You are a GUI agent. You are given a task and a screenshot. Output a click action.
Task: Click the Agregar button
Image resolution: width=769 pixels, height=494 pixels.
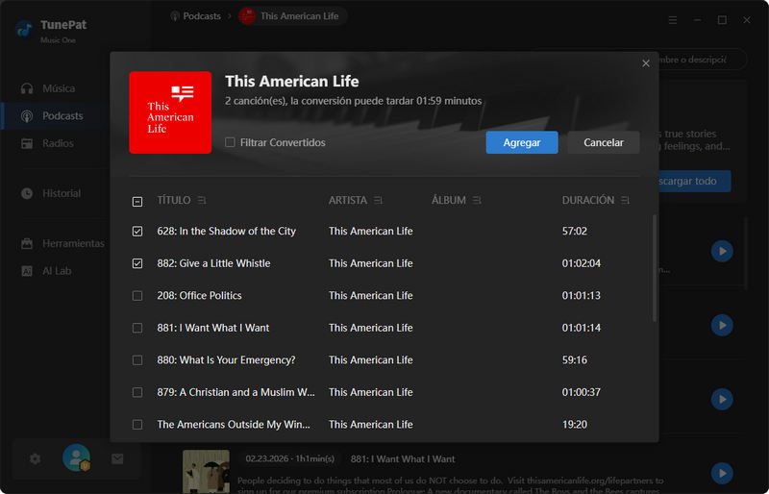pyautogui.click(x=522, y=142)
